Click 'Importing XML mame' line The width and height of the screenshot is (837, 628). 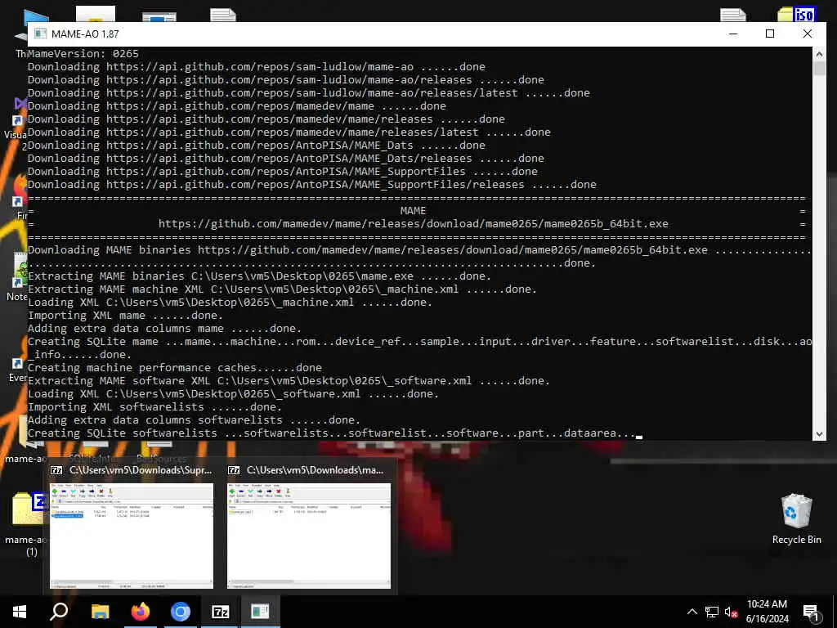[125, 316]
